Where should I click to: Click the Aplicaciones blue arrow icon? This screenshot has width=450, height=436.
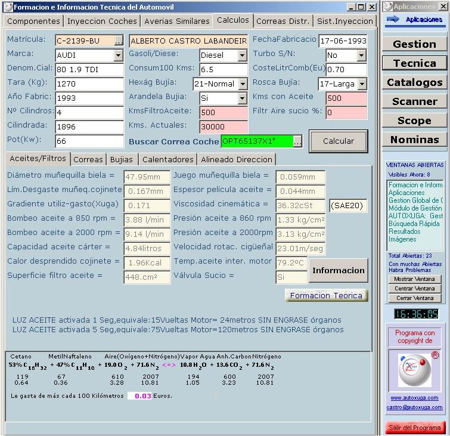pyautogui.click(x=393, y=19)
